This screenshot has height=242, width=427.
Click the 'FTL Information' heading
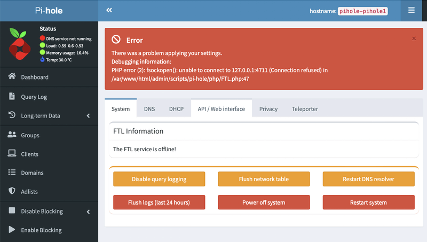pyautogui.click(x=138, y=131)
